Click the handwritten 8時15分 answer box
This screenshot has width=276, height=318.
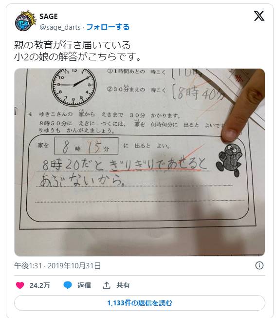point(86,146)
